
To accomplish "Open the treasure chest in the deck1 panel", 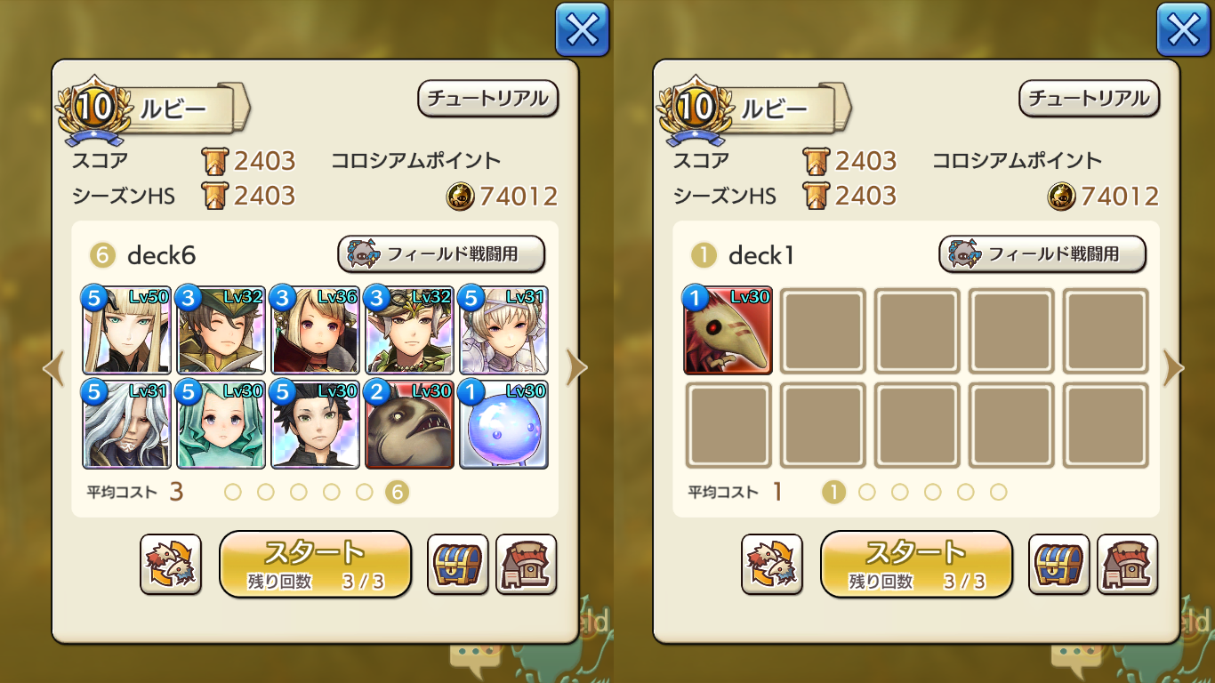I will coord(1059,564).
